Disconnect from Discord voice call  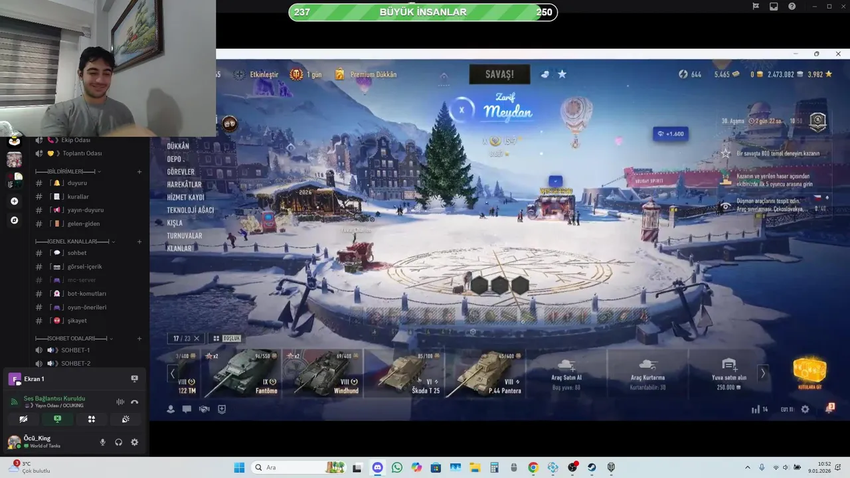pos(135,402)
